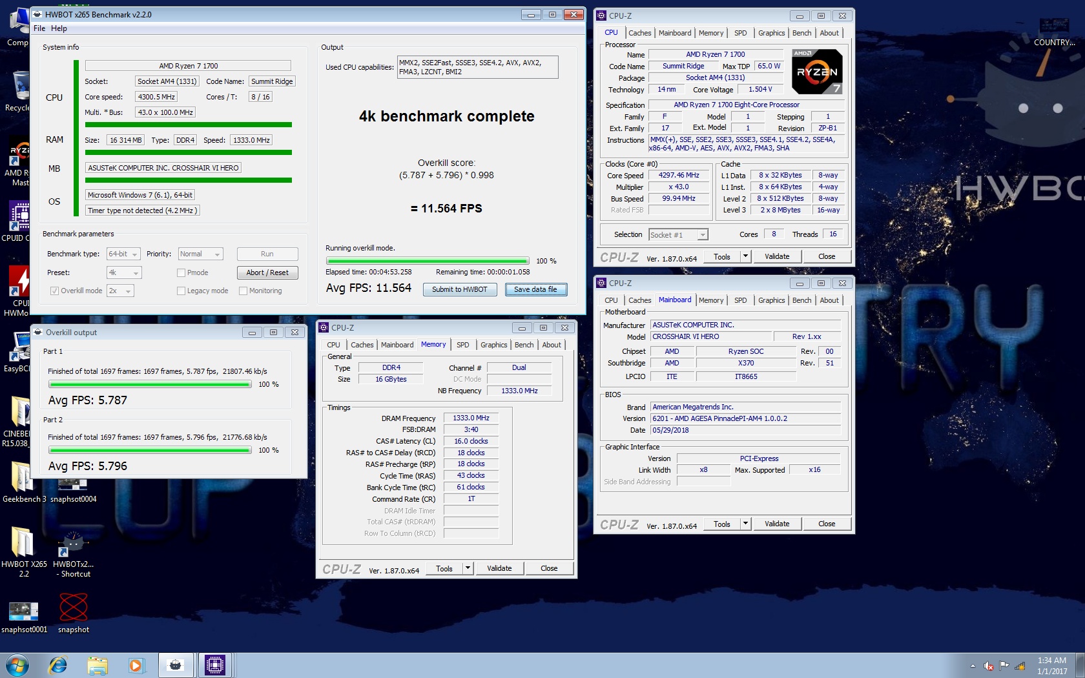Screen dimensions: 1085x678
Task: Open Windows Explorer folder in taskbar
Action: [98, 665]
